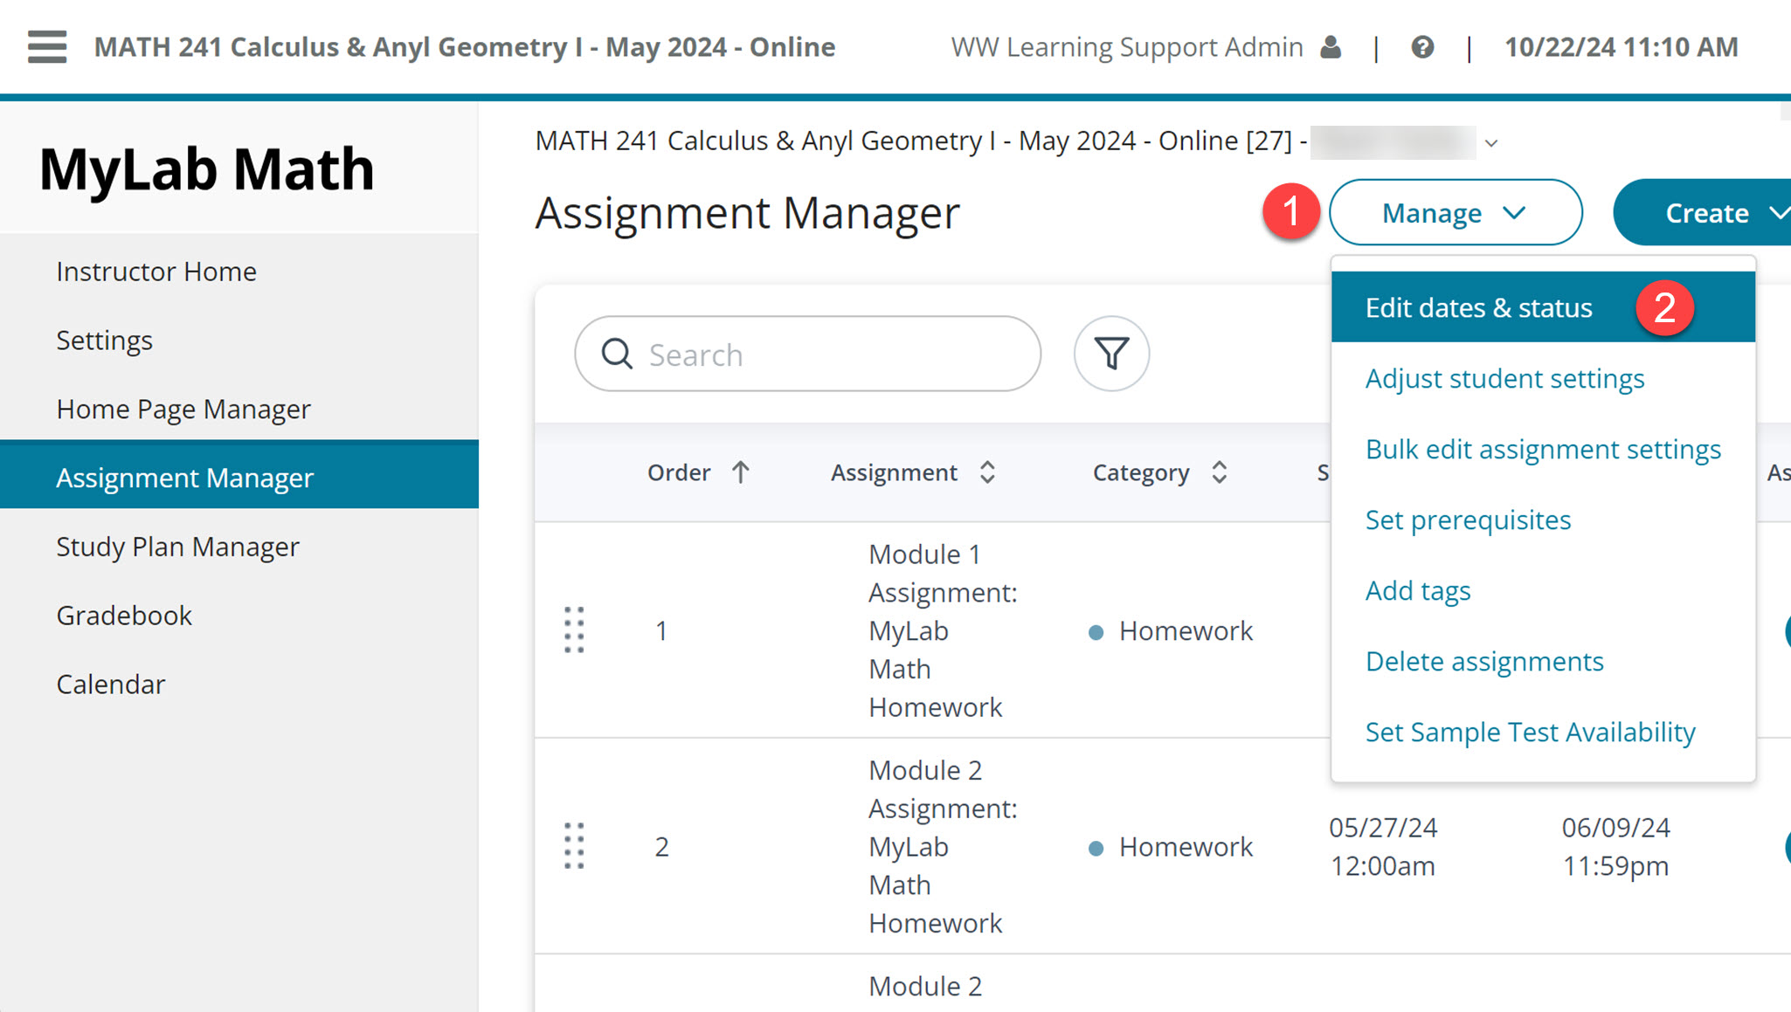Viewport: 1791px width, 1012px height.
Task: Open the Manage dropdown button
Action: pos(1456,212)
